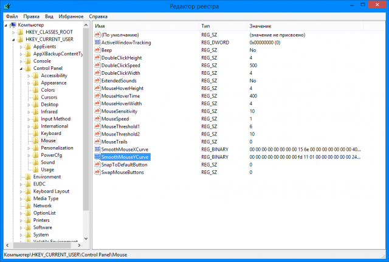Open the Избранное menu
389x262 pixels.
point(71,16)
